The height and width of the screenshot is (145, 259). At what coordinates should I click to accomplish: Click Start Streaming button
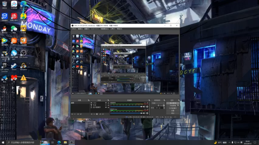pyautogui.click(x=173, y=103)
